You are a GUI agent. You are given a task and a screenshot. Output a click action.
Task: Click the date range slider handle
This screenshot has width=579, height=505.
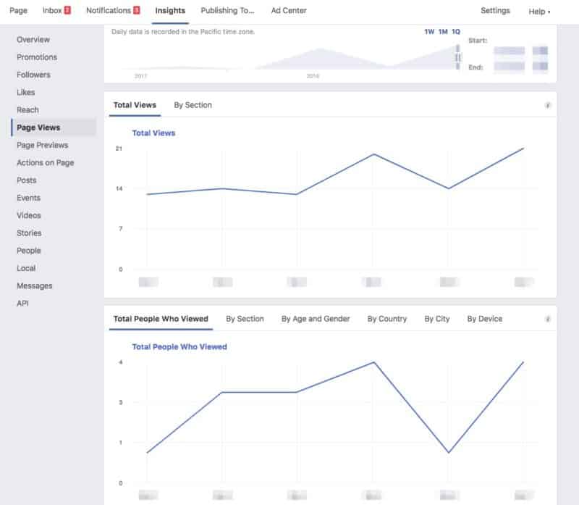coord(458,57)
